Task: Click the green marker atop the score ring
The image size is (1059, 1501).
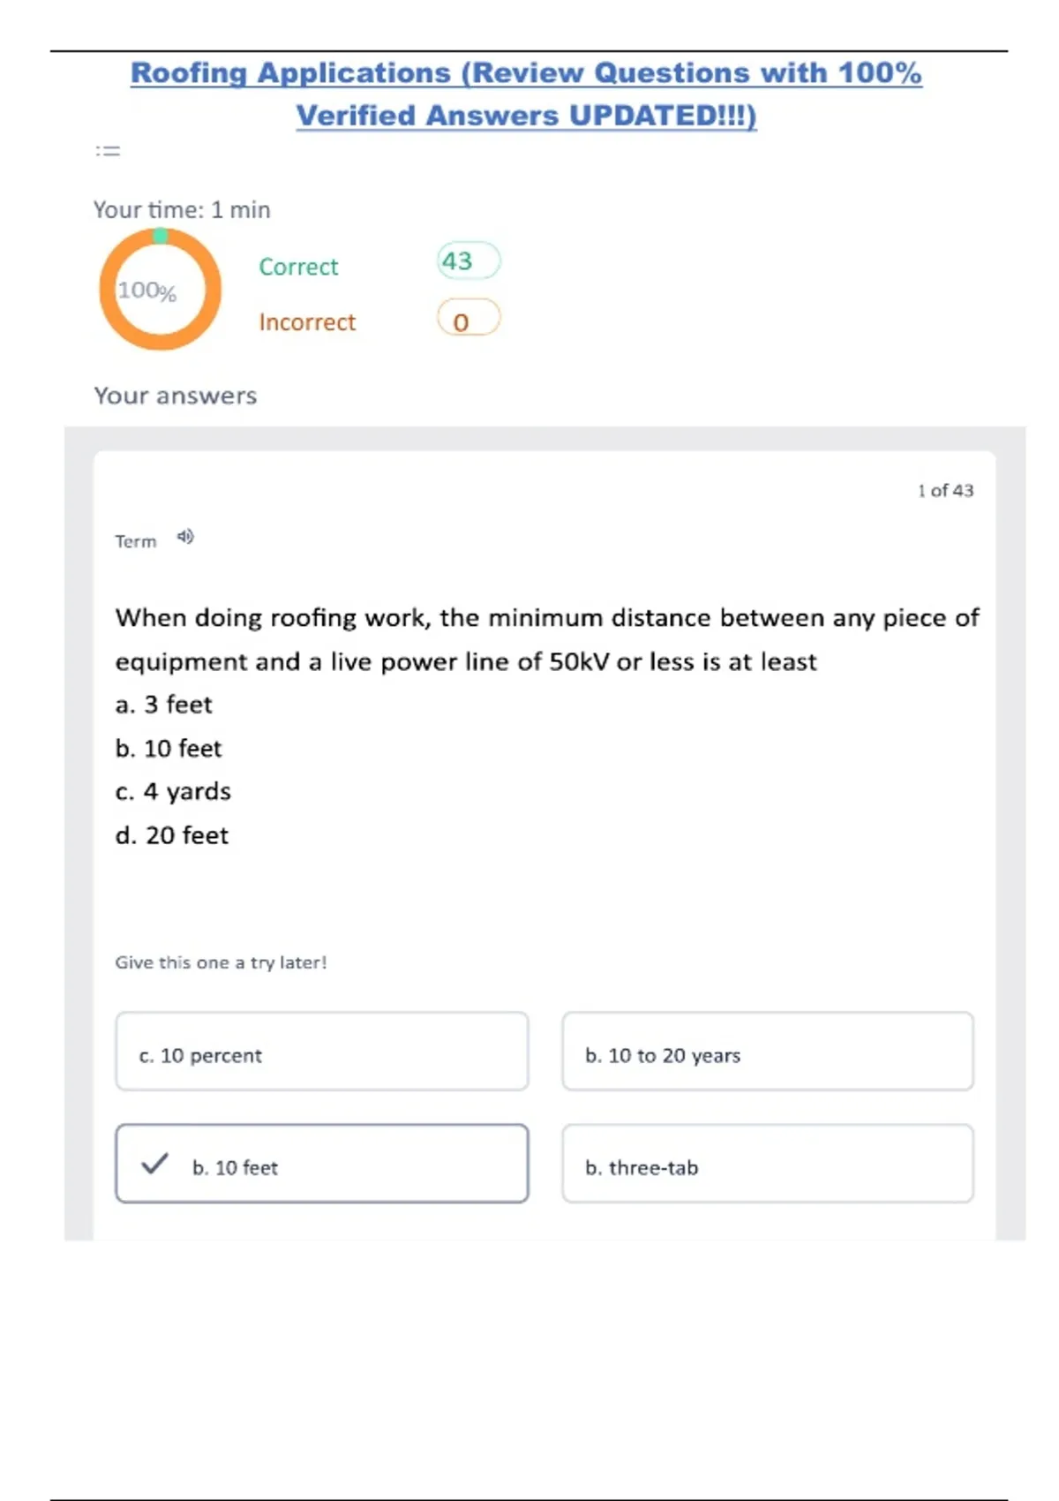Action: tap(160, 235)
